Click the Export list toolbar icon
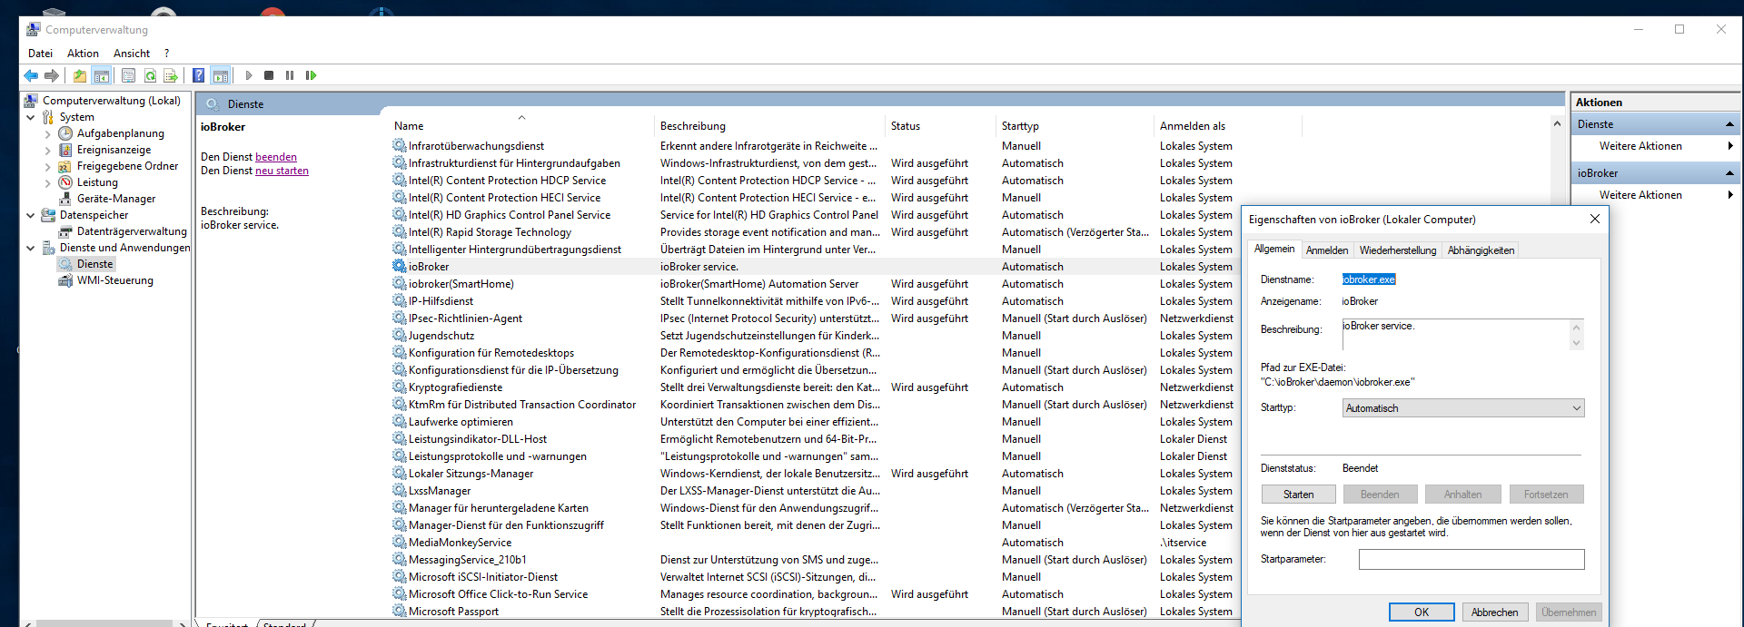Screen dimensions: 1744x627 pos(171,75)
